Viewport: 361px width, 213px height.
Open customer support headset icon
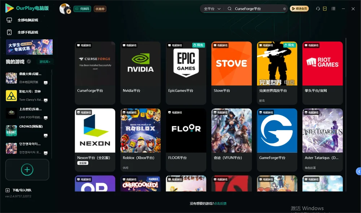tap(318, 9)
